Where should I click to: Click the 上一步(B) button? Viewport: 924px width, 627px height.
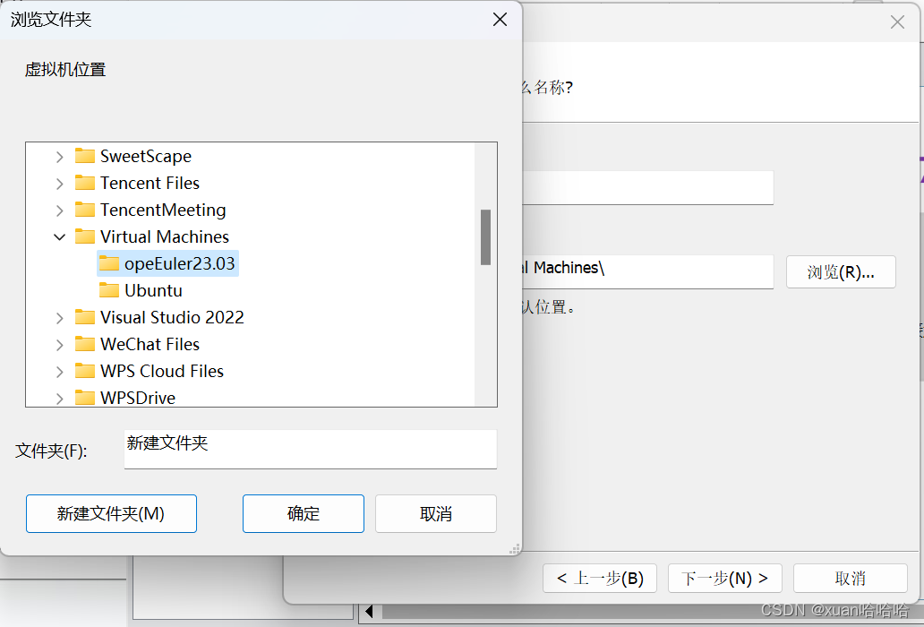point(600,578)
